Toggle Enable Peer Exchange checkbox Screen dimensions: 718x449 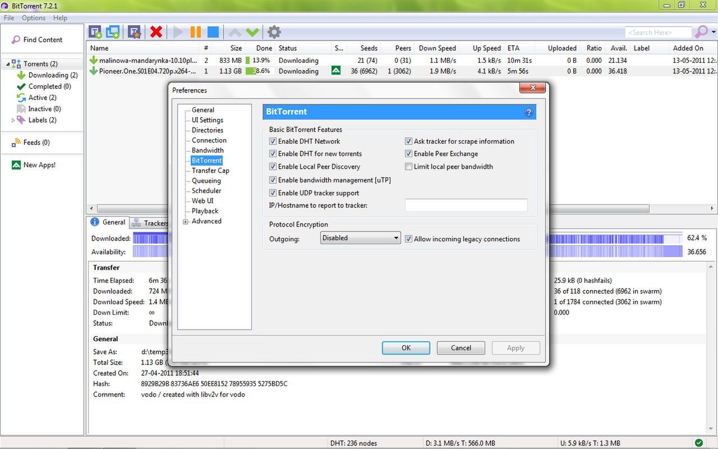click(x=409, y=154)
